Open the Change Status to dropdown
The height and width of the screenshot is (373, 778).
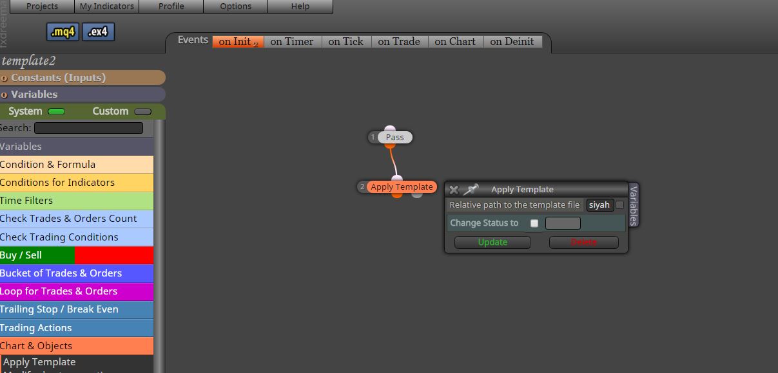tap(563, 223)
